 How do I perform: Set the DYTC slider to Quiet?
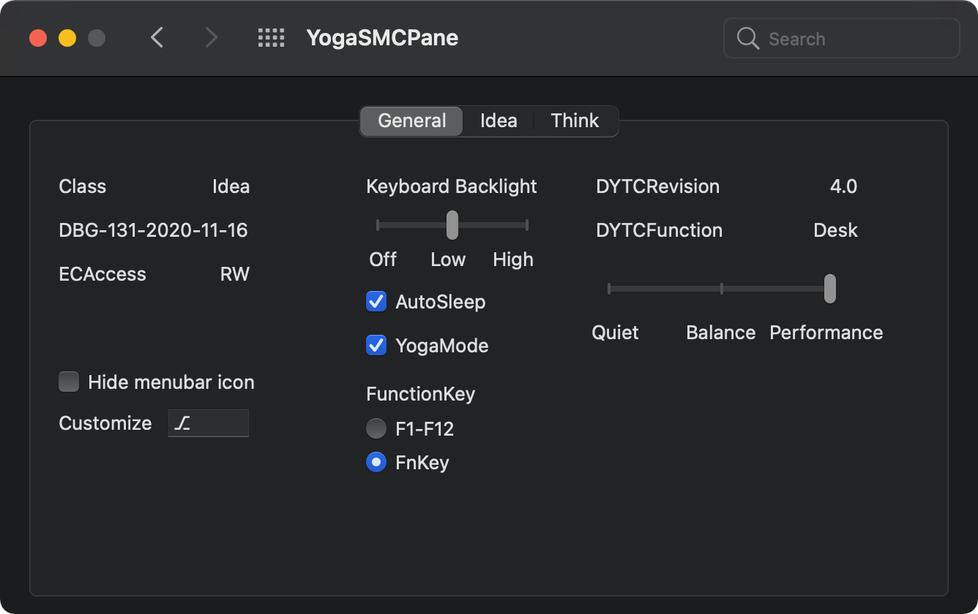tap(609, 289)
